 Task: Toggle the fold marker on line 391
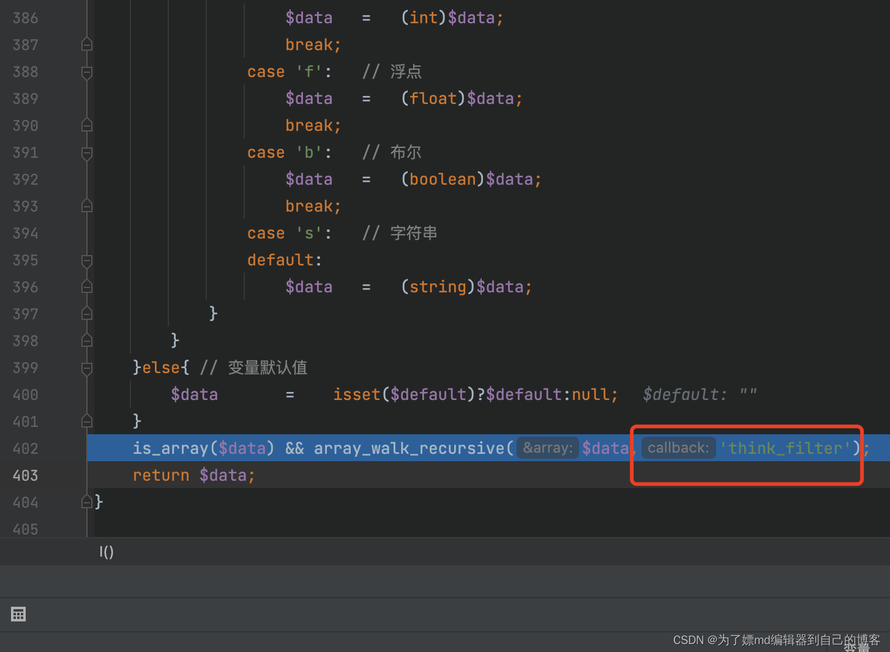(87, 153)
